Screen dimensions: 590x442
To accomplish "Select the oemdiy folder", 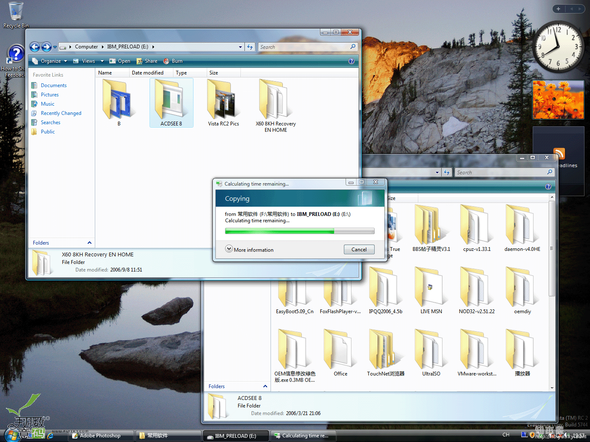I will tap(522, 290).
